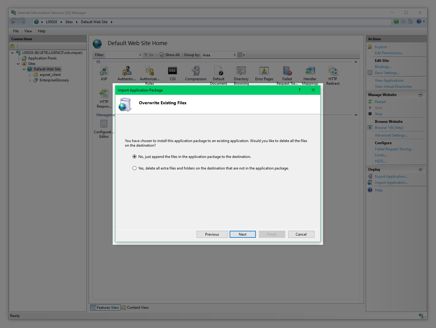Viewport: 436px width, 328px height.
Task: Collapse the Default Web Site tree node
Action: (x=24, y=69)
